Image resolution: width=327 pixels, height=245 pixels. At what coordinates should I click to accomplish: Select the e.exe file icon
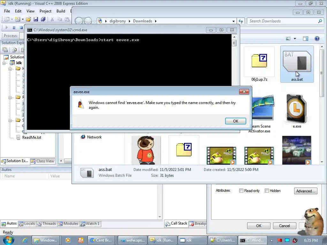point(297,111)
